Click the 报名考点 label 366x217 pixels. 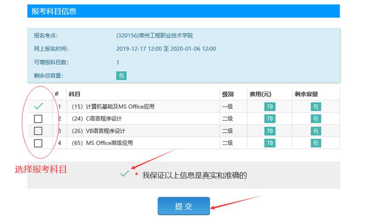tap(46, 36)
